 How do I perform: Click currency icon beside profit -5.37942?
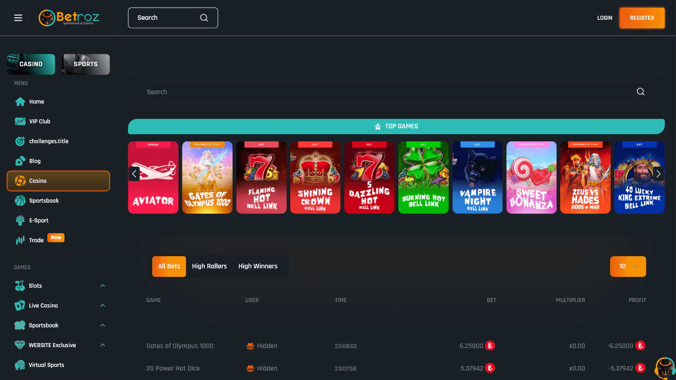tap(640, 368)
